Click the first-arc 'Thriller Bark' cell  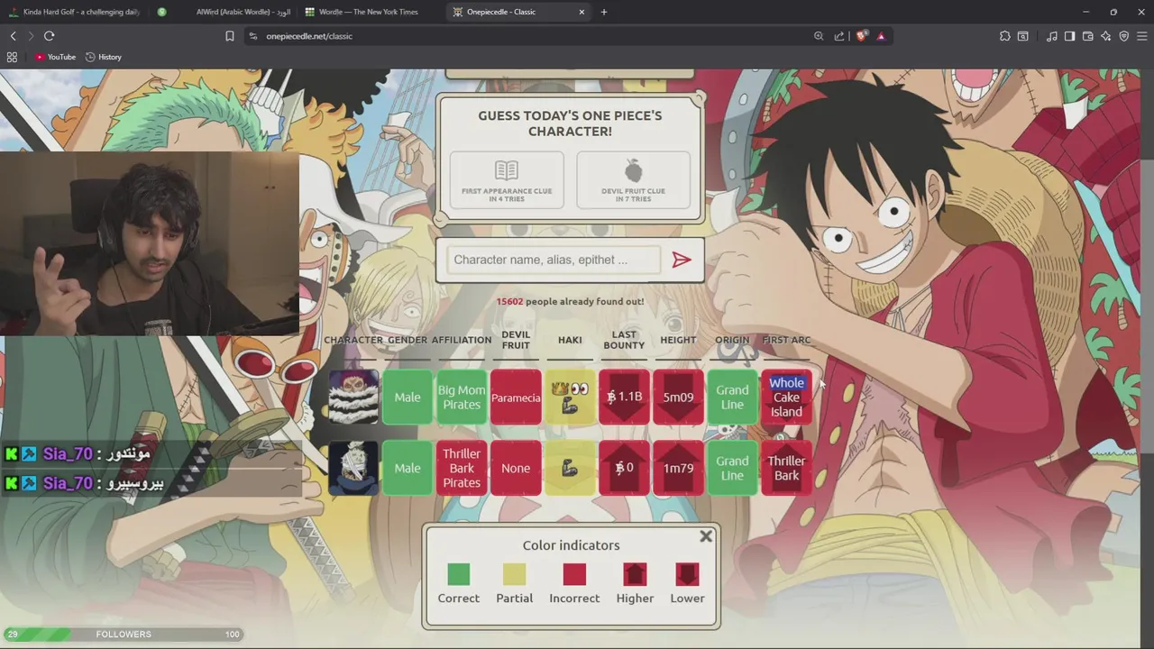tap(786, 468)
